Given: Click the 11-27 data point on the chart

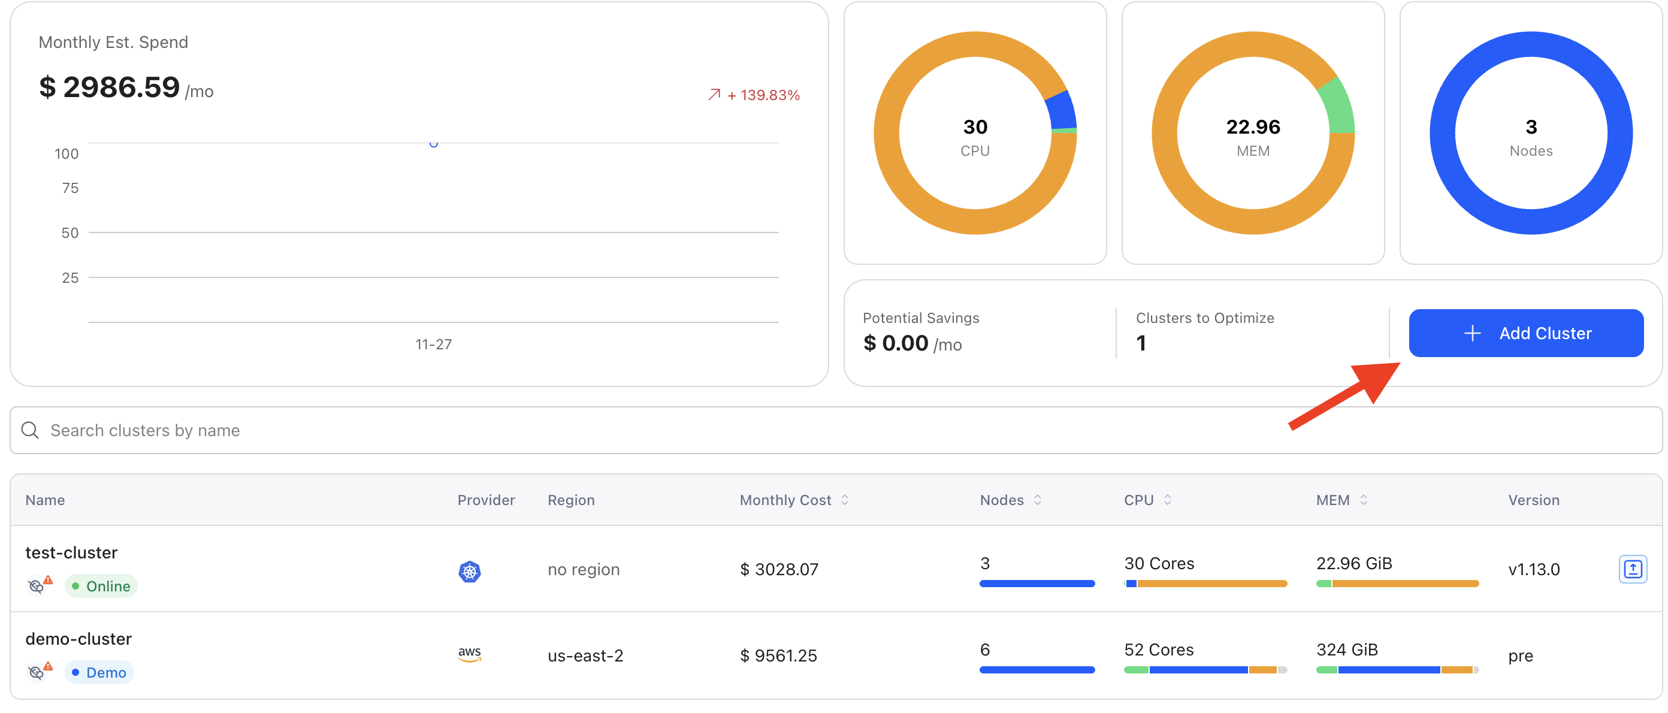Looking at the screenshot, I should coord(434,143).
